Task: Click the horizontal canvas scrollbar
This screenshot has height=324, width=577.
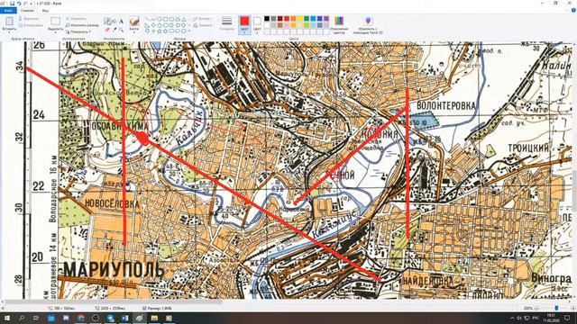Action: point(114,302)
